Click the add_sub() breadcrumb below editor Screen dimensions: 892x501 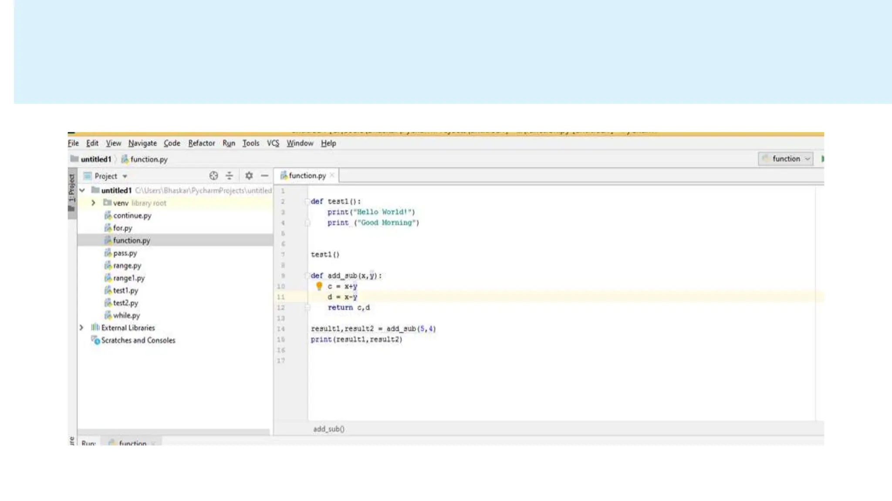point(329,429)
